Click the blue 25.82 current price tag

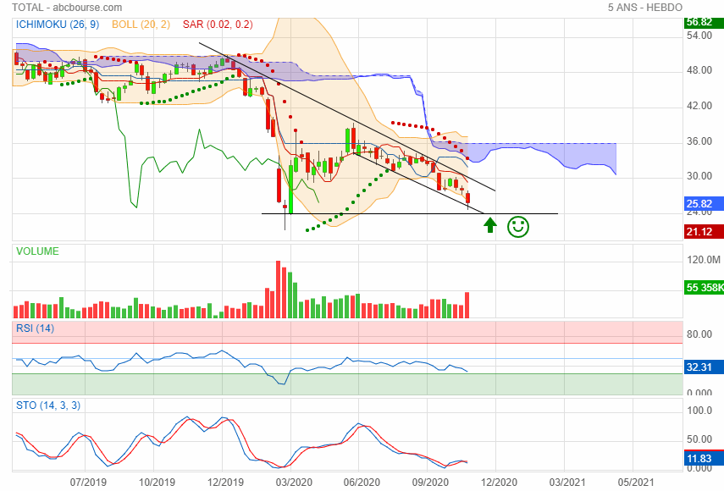point(704,203)
